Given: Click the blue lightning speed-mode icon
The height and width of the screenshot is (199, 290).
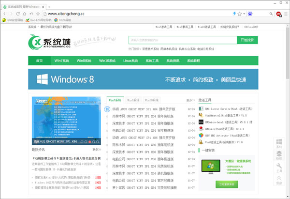Looking at the screenshot, I should click(234, 14).
